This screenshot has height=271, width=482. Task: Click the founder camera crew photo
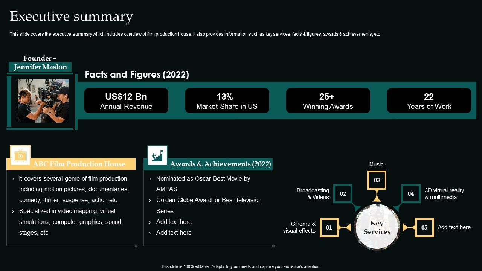(x=43, y=101)
